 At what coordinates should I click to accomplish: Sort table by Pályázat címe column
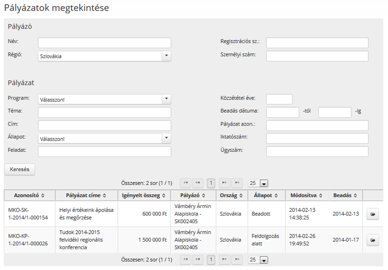[x=86, y=195]
